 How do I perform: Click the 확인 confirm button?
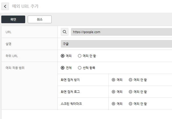pyautogui.click(x=13, y=19)
